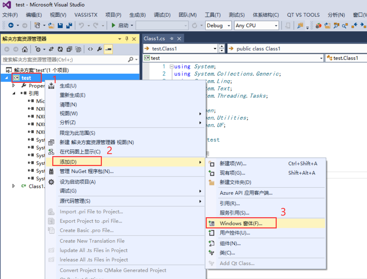The image size is (367, 279).
Task: Click the undo arrow icon
Action: click(81, 25)
